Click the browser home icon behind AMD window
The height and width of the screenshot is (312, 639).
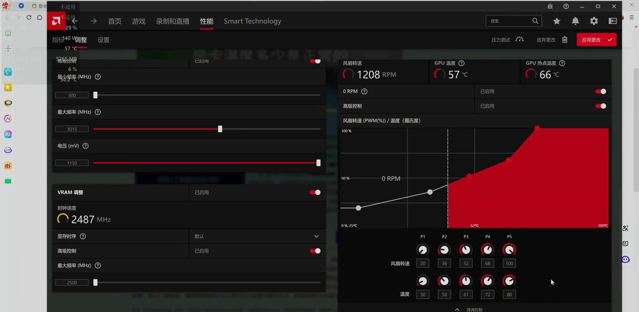[39, 17]
